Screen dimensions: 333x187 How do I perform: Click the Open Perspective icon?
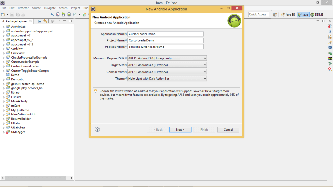click(275, 15)
